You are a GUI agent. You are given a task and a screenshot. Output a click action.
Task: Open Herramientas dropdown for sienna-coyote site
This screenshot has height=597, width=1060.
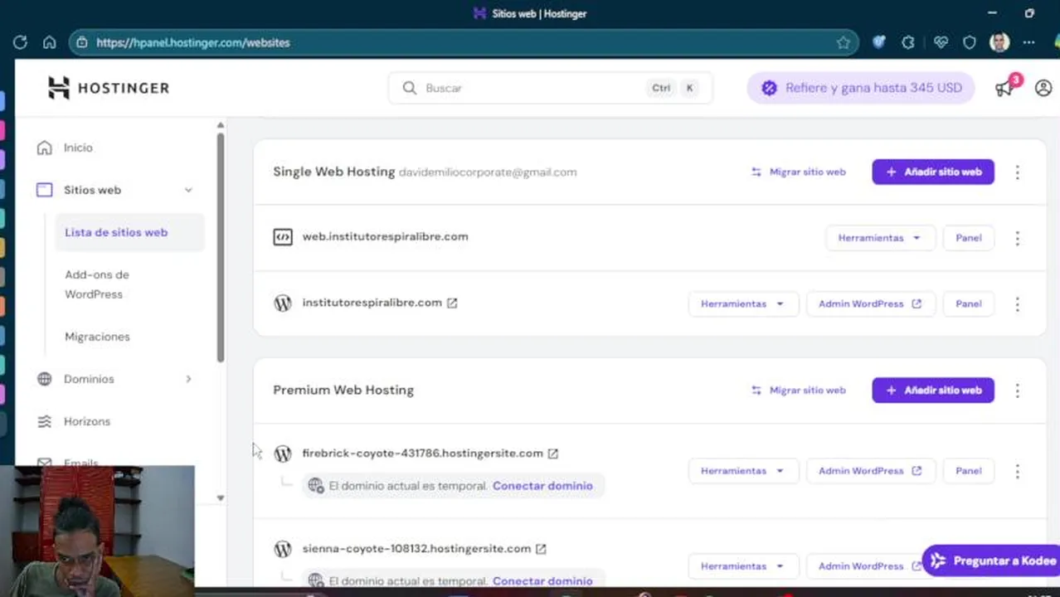[x=743, y=566]
